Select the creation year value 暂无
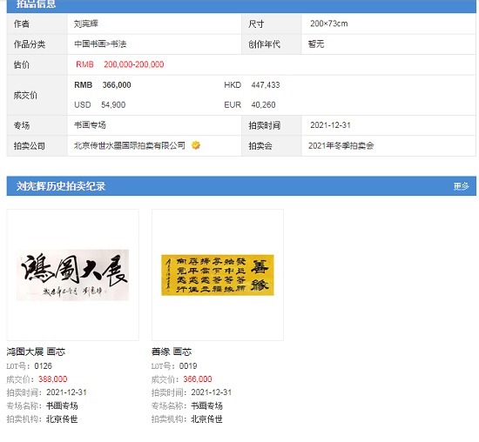The image size is (479, 442). click(x=316, y=44)
